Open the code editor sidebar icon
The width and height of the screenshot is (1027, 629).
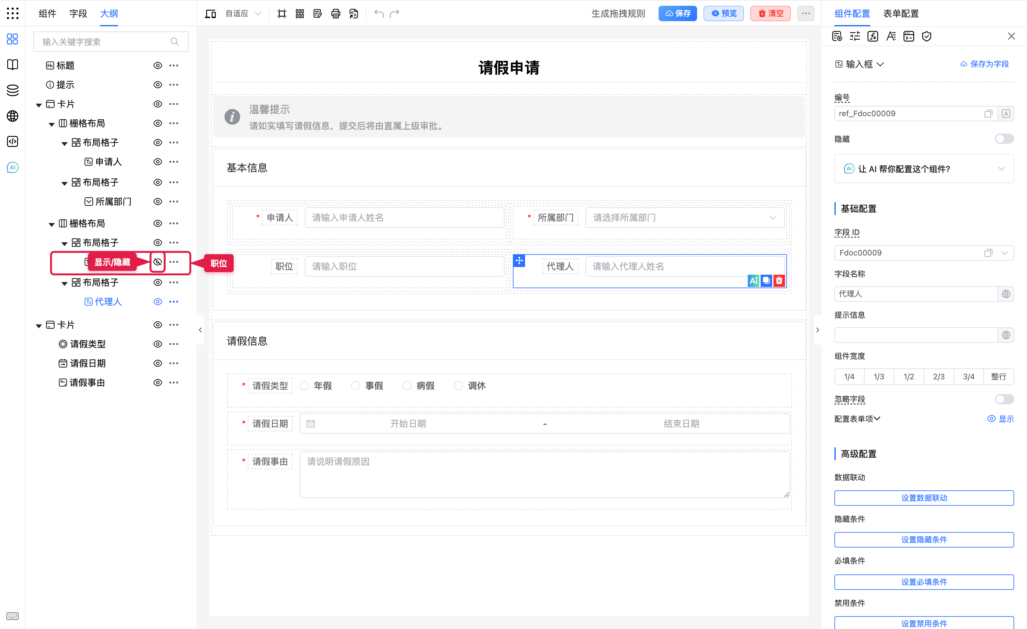[x=13, y=141]
